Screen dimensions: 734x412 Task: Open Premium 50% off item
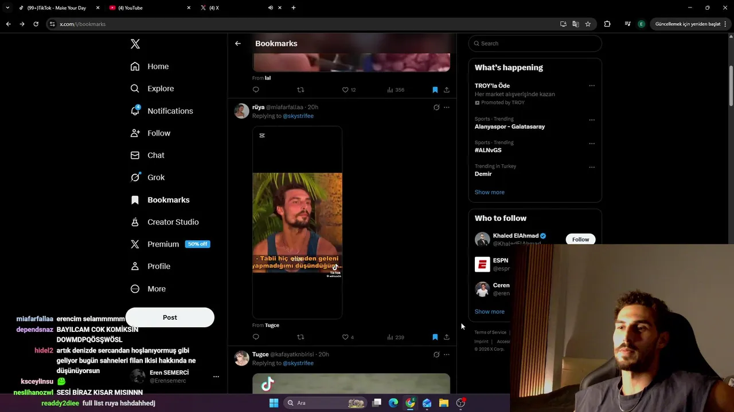click(170, 244)
